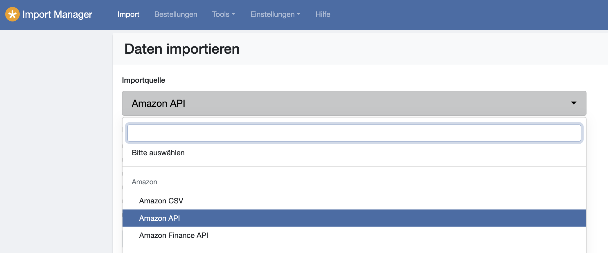Click the Importquelle field label
Image resolution: width=608 pixels, height=253 pixels.
tap(143, 80)
